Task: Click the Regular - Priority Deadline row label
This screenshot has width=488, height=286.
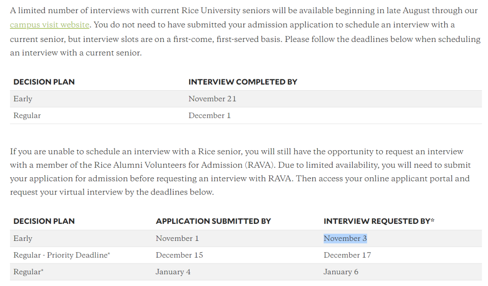Action: (62, 255)
